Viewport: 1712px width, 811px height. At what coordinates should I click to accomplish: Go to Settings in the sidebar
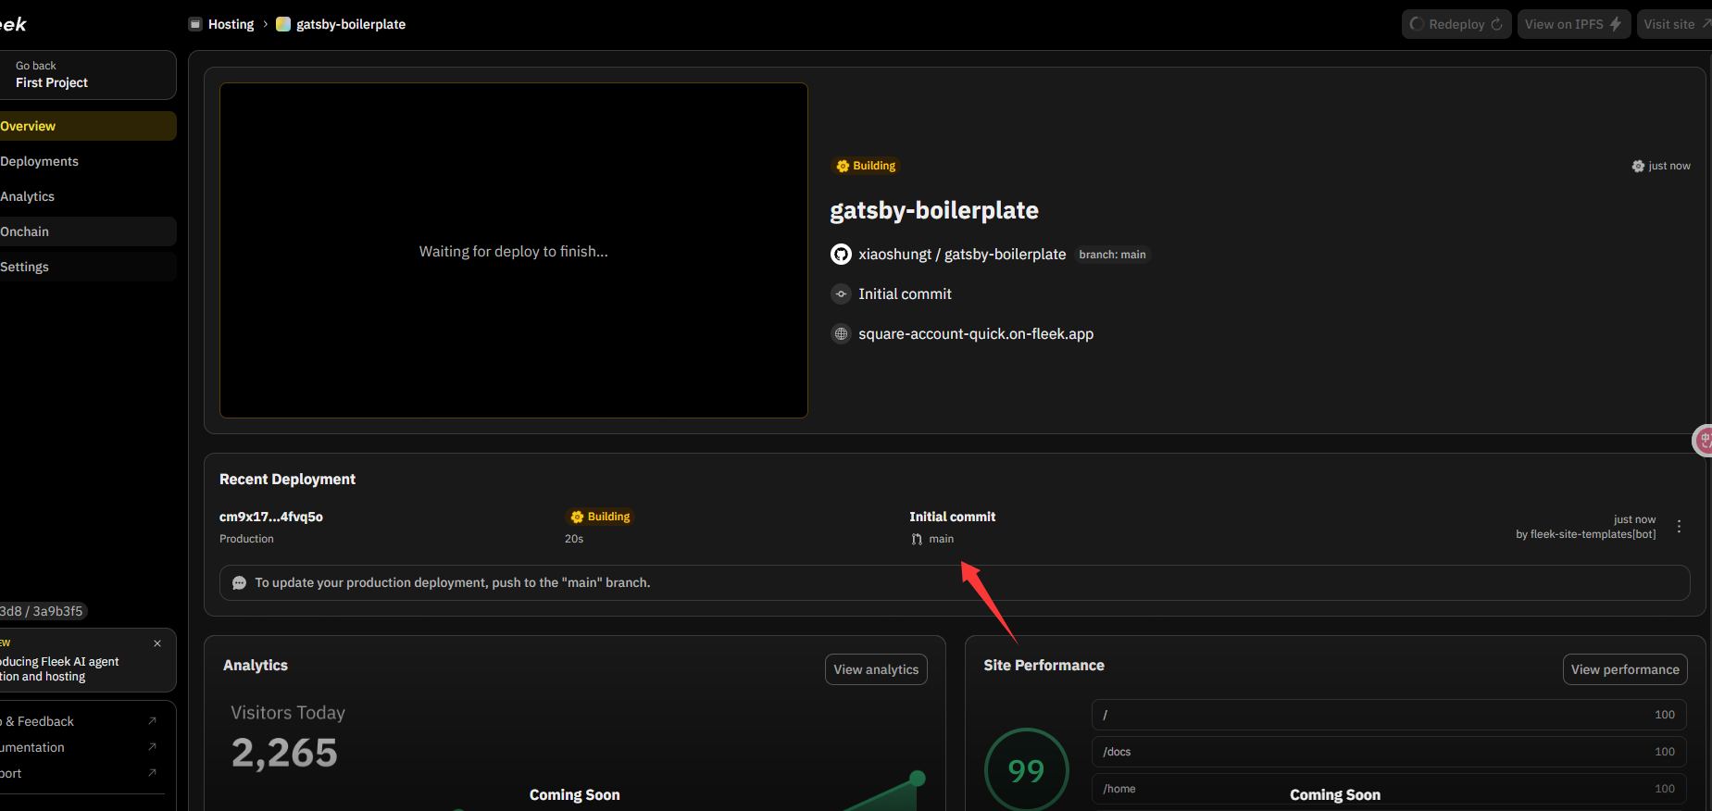(x=25, y=267)
